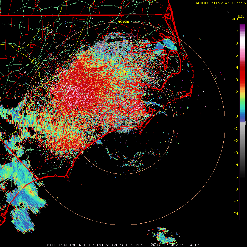Click the TH threshold label on the scale

tap(236, 214)
